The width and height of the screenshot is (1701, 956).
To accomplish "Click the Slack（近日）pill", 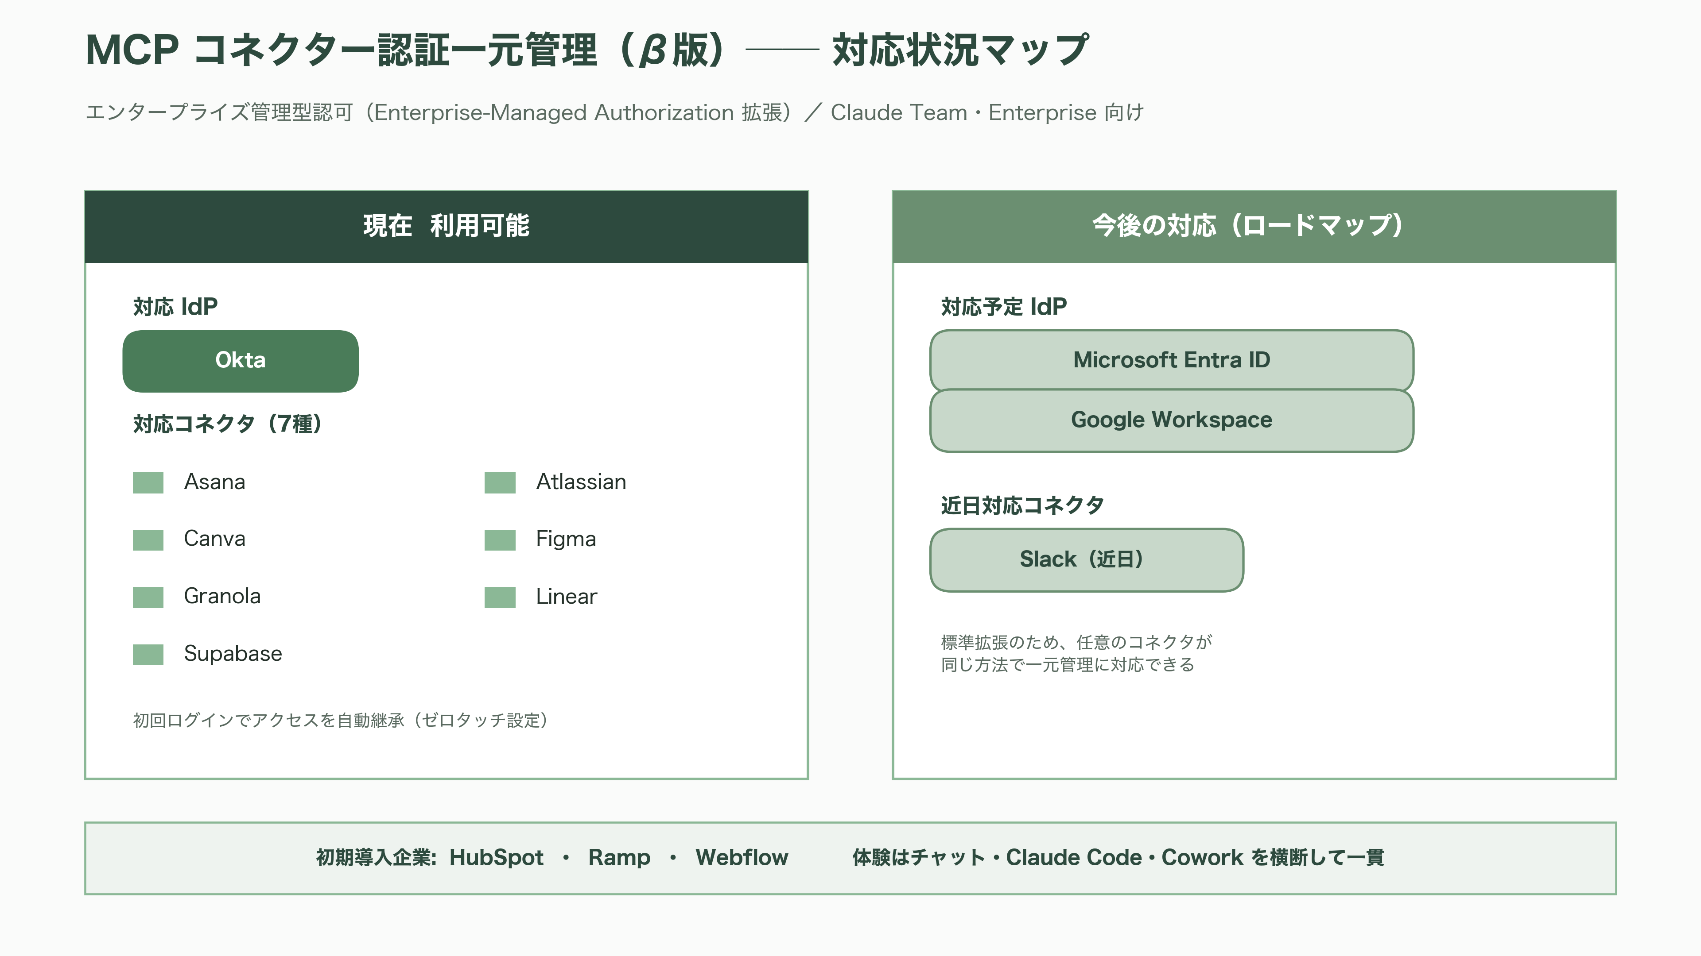I will click(1086, 559).
